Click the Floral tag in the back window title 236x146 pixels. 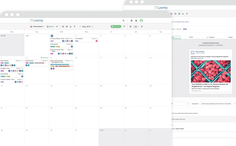(185, 29)
